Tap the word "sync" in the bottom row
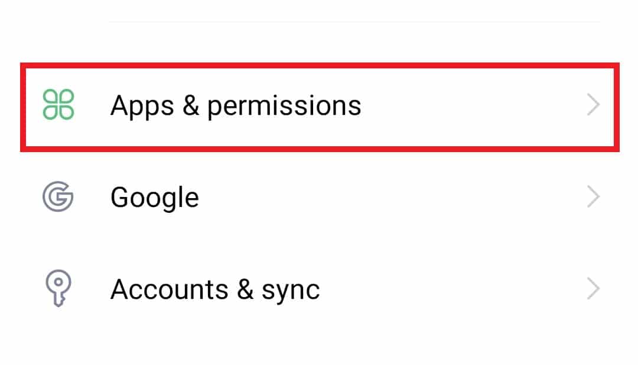Screen dimensions: 638x365 pos(291,292)
